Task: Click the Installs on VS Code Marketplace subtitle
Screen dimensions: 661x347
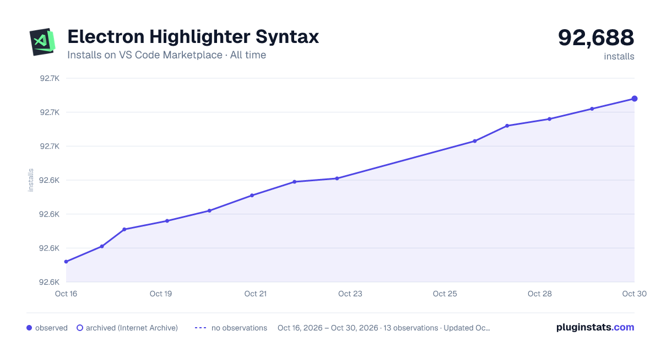Action: pos(166,55)
